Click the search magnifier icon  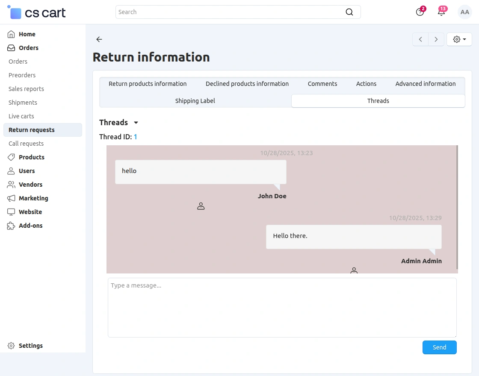click(349, 12)
